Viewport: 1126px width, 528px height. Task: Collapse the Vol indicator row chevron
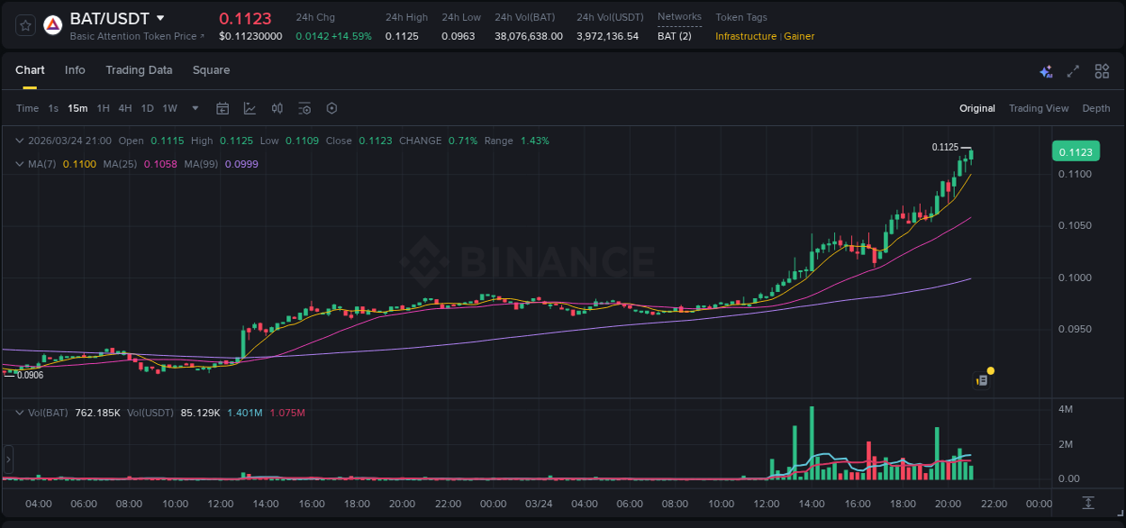click(20, 413)
